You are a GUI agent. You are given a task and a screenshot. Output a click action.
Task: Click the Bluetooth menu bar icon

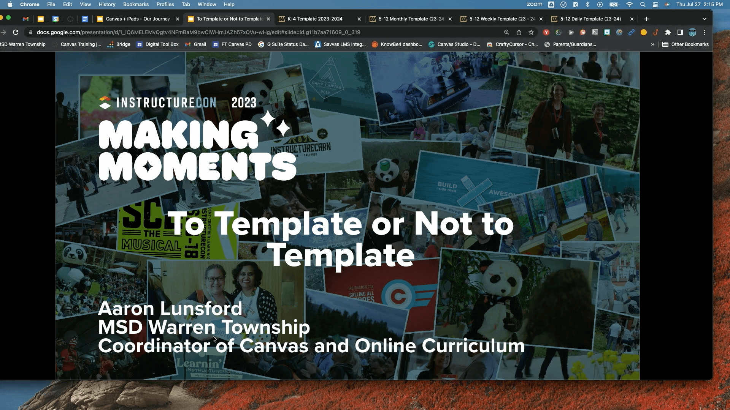587,5
